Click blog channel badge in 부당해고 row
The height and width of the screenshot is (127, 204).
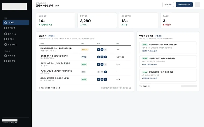pos(99,72)
